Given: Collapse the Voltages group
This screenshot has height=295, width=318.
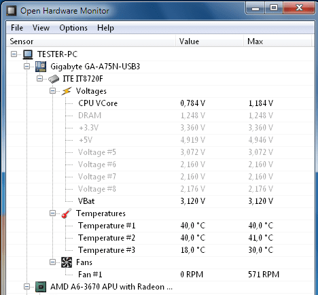Looking at the screenshot, I should (x=52, y=91).
